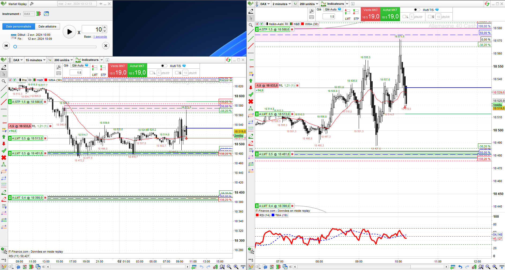The width and height of the screenshot is (505, 270).
Task: Open DAX selector in the 2-minute chart
Action: (265, 4)
